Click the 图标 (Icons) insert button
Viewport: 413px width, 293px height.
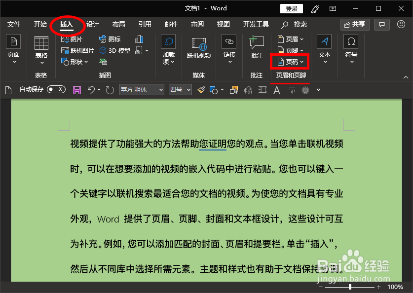pos(110,39)
